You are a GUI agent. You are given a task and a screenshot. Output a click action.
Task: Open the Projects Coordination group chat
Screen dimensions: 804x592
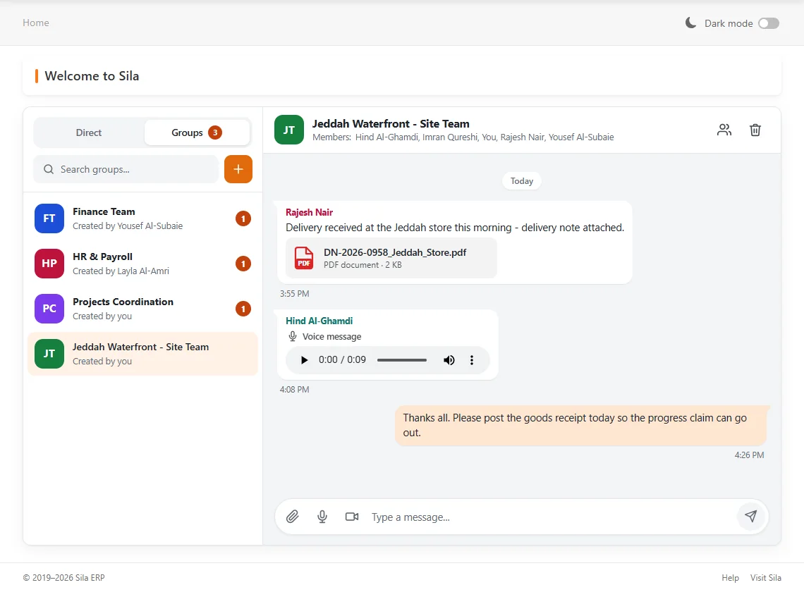coord(142,309)
